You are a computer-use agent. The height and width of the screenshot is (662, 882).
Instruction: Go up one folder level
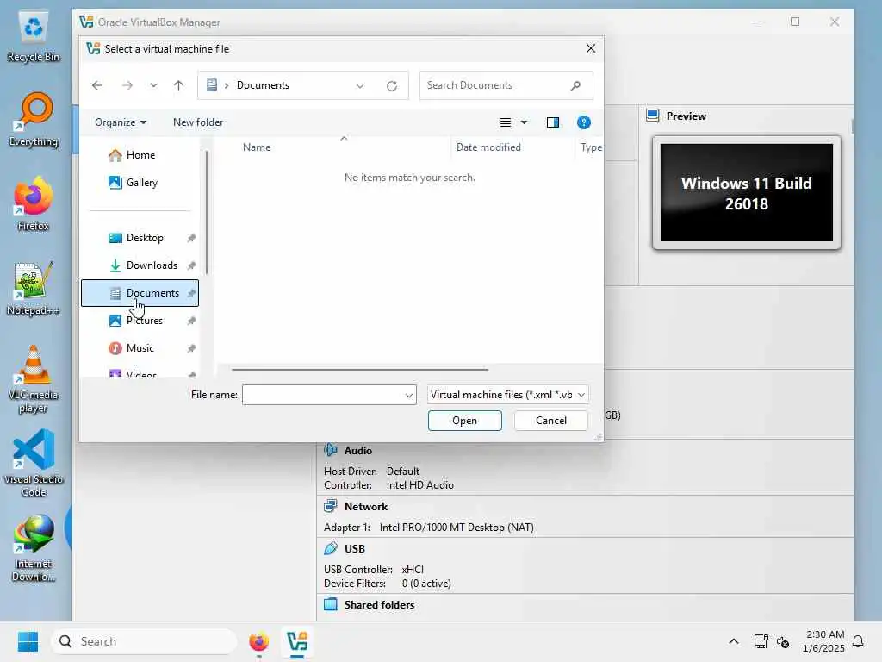tap(178, 85)
